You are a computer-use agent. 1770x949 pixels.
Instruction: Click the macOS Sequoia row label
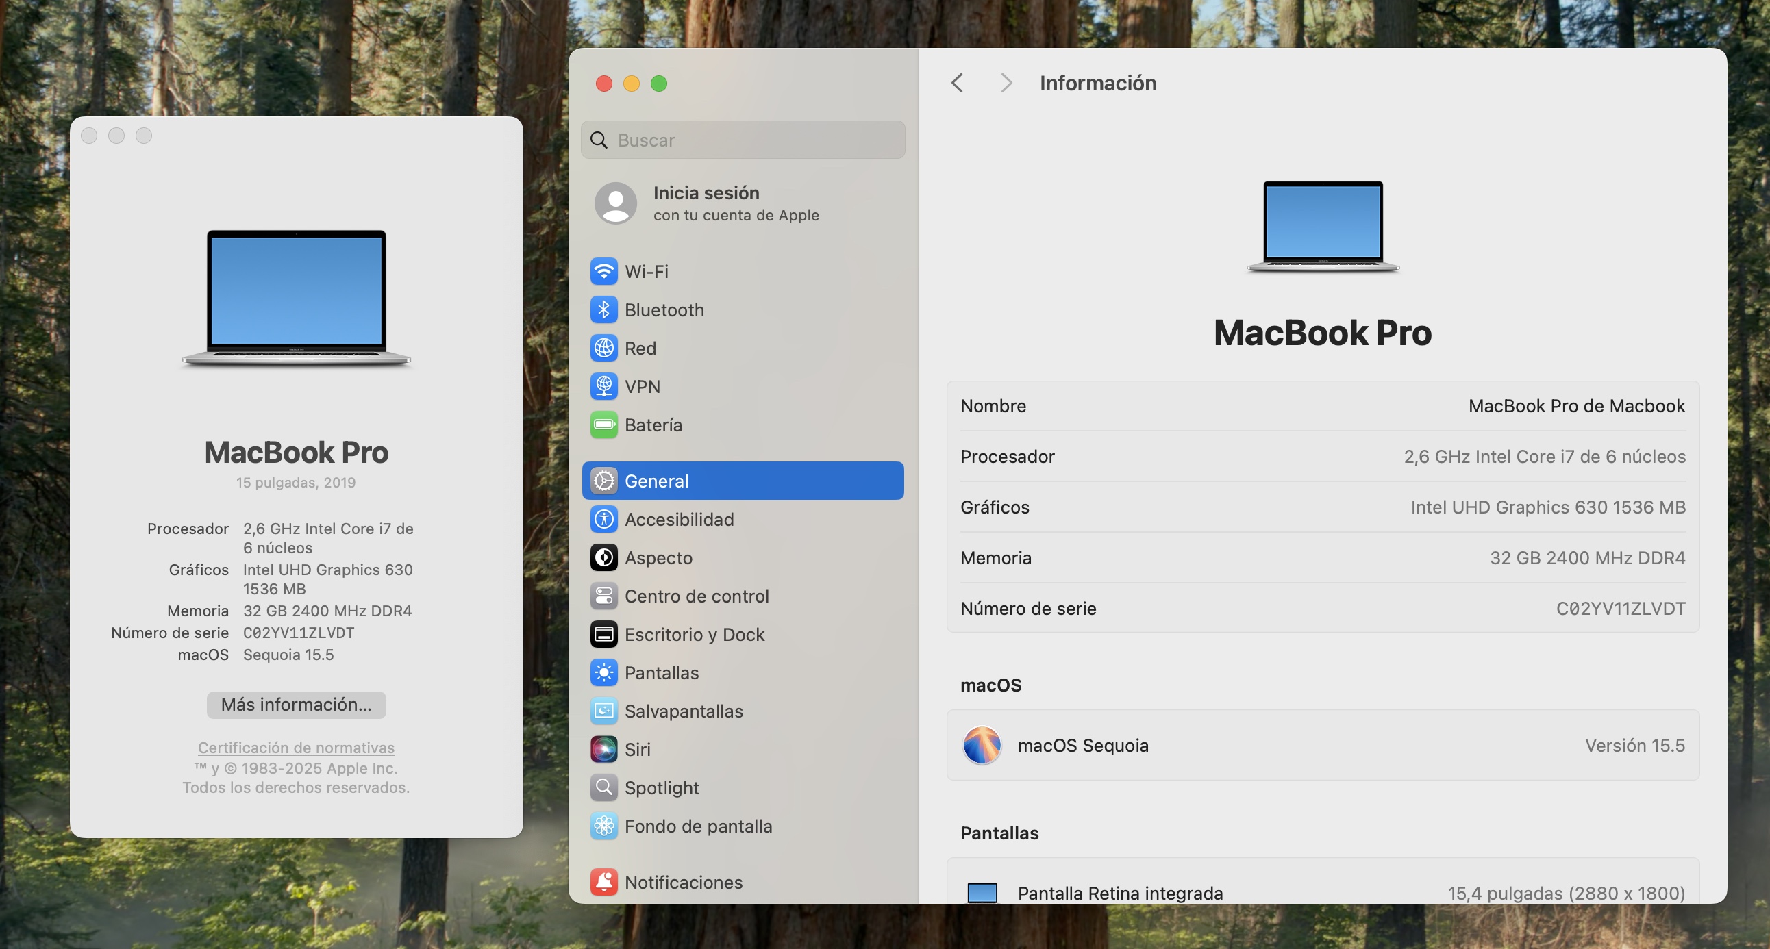[x=1083, y=745]
